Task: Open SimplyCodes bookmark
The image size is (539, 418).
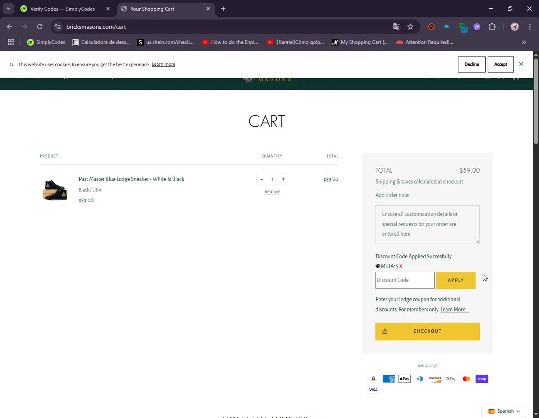Action: click(x=46, y=42)
